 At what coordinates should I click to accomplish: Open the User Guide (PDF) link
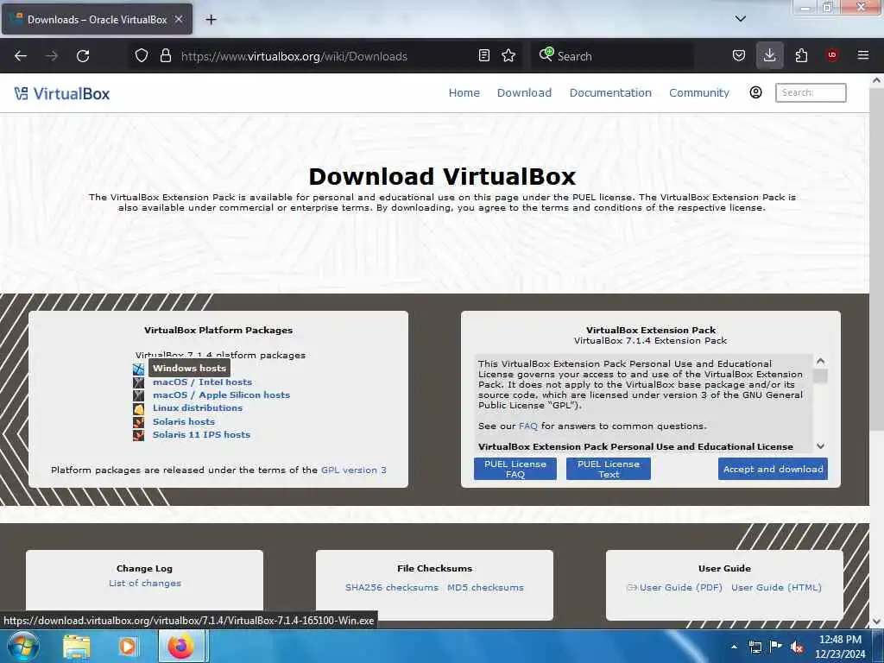tap(680, 587)
